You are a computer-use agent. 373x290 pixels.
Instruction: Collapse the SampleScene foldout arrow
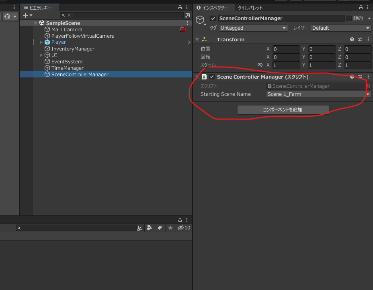[x=35, y=23]
